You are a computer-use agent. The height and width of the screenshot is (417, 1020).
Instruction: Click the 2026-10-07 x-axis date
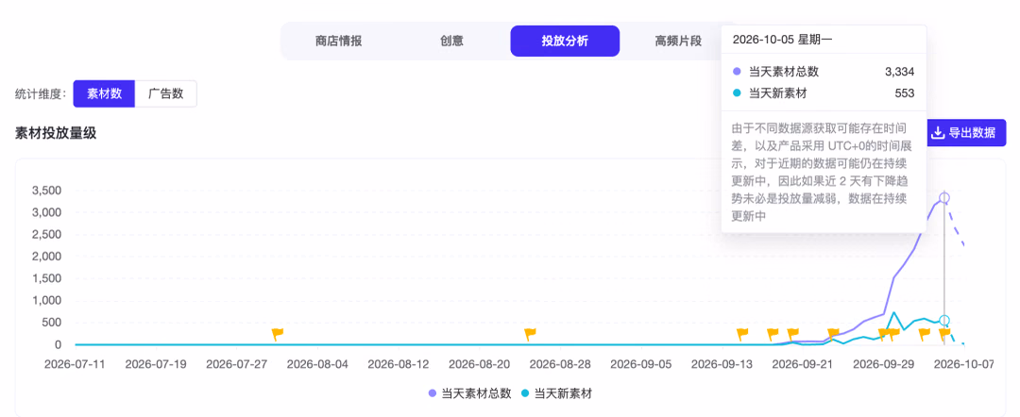964,364
